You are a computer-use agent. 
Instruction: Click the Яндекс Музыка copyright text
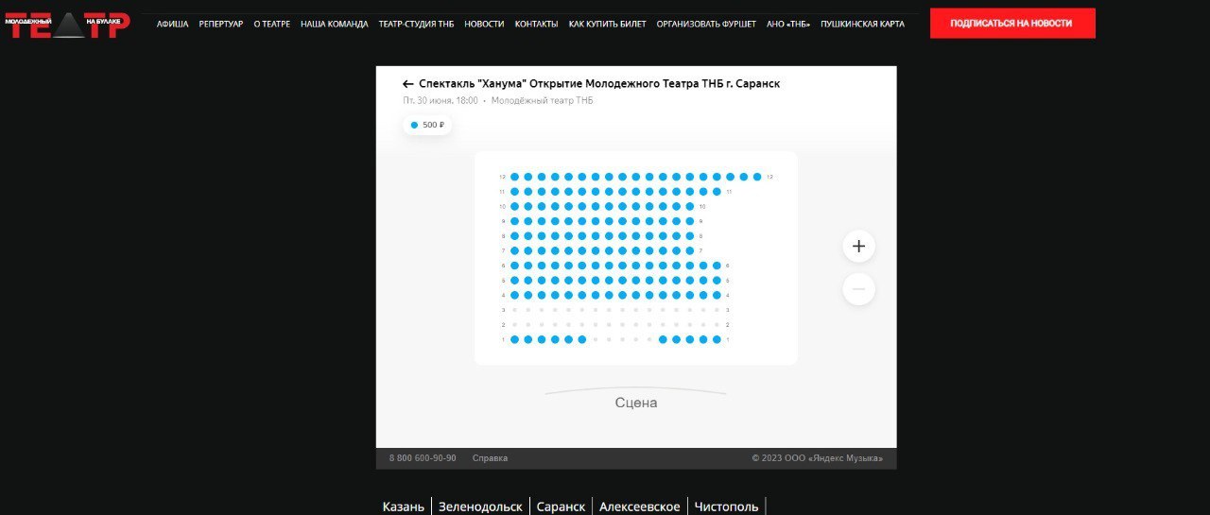[x=817, y=458]
